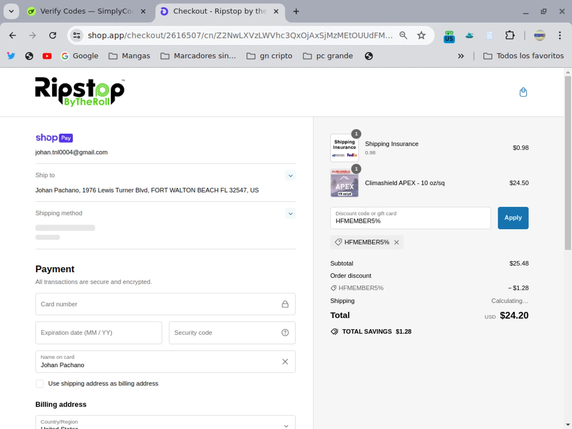Image resolution: width=572 pixels, height=429 pixels.
Task: Click the Calculating… shipping status
Action: click(x=510, y=301)
